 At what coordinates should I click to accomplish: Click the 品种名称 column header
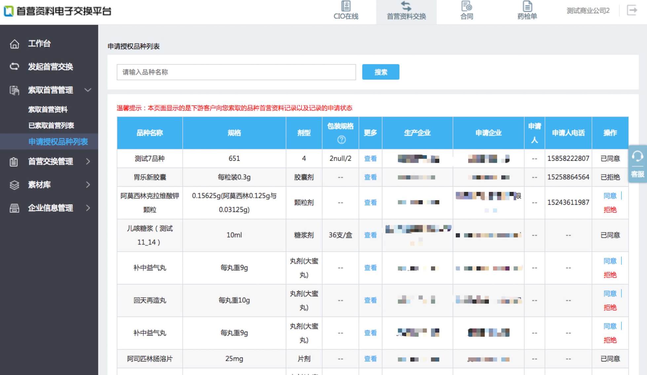tap(150, 133)
